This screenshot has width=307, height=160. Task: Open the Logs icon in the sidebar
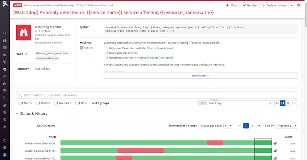[5, 112]
